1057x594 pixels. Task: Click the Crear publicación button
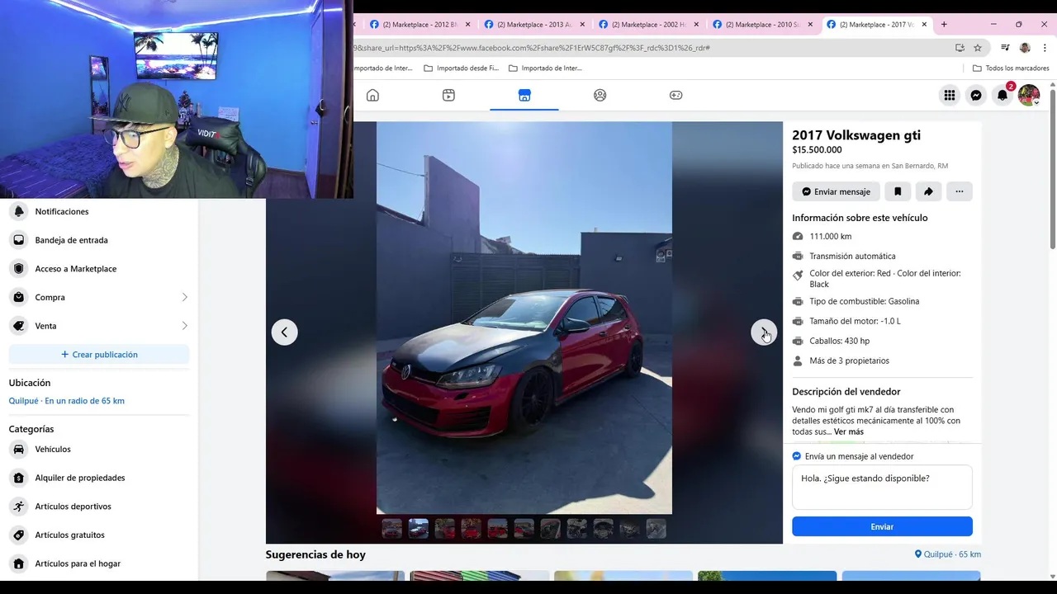tap(99, 355)
